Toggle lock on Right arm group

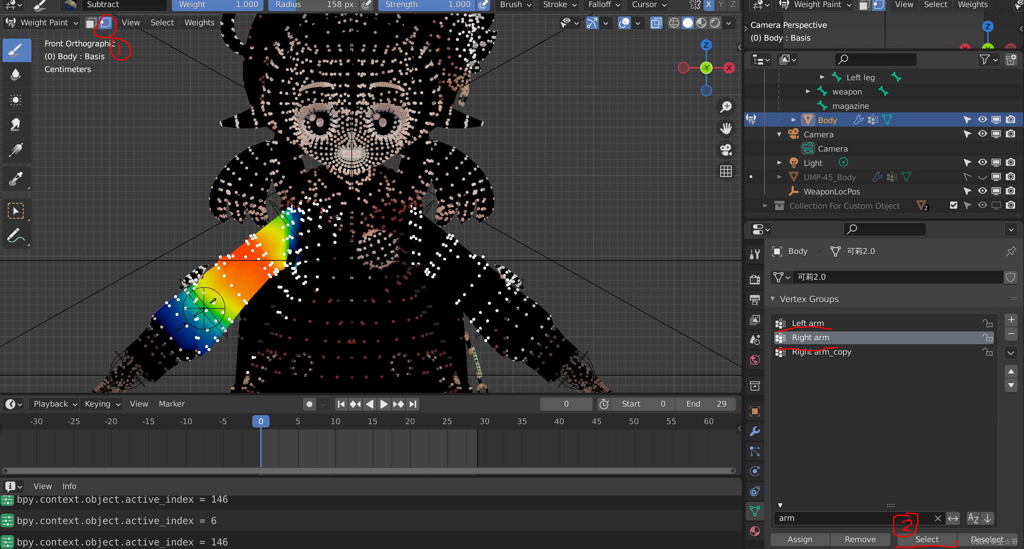(x=988, y=338)
